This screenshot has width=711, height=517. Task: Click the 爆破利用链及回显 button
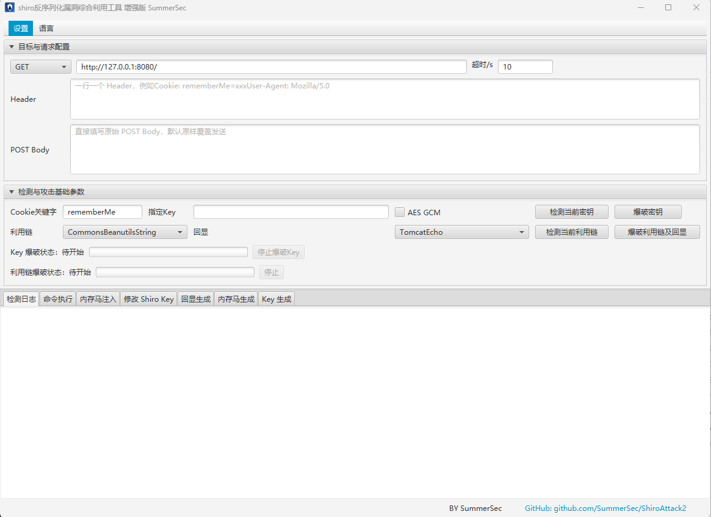[x=657, y=232]
